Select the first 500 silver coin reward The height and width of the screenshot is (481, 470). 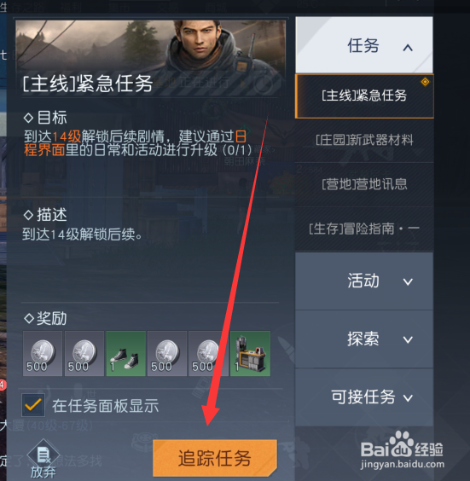(x=43, y=353)
